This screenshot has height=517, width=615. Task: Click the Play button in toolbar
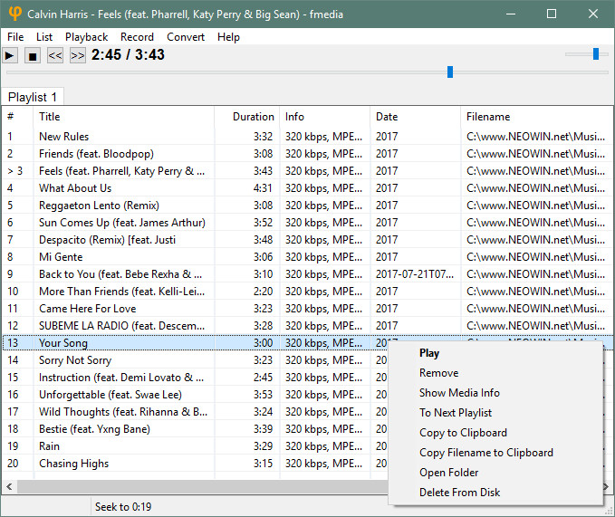[x=10, y=56]
